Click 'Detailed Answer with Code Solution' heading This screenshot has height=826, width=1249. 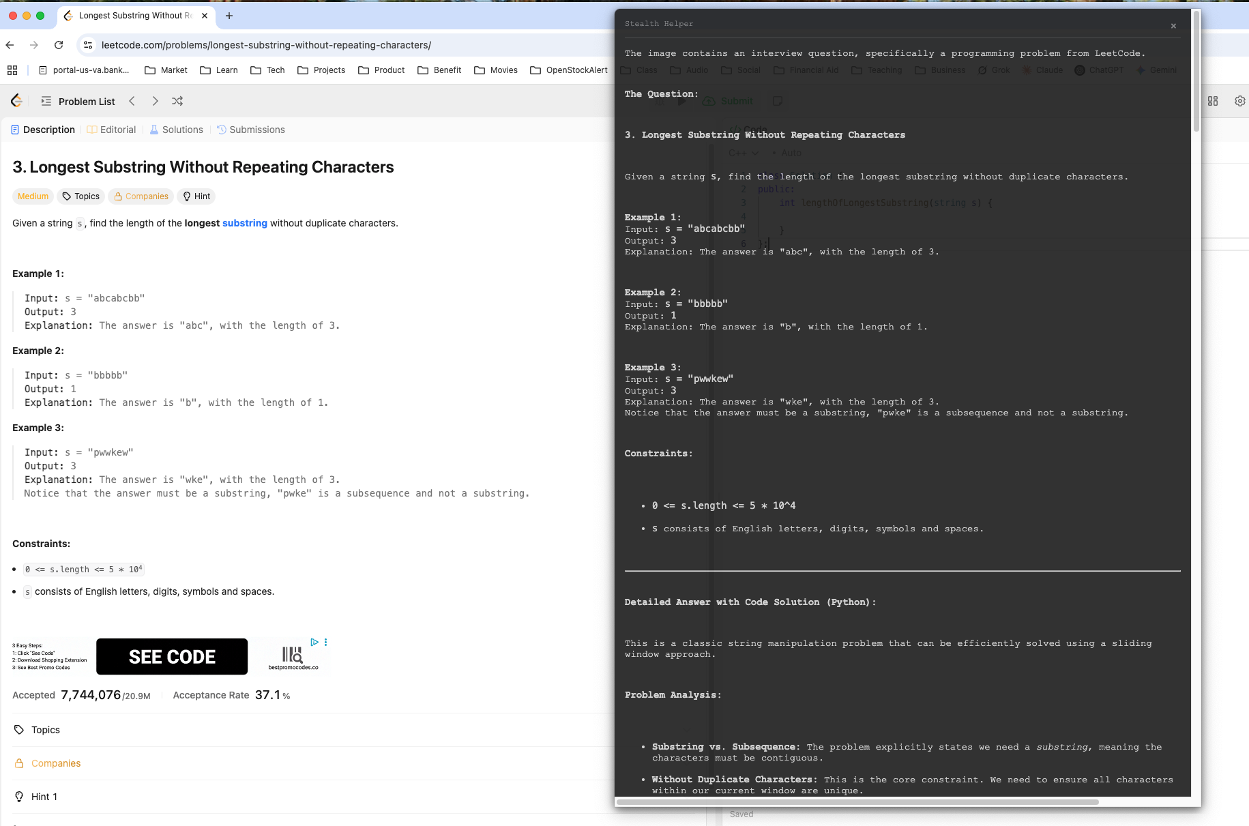[x=750, y=602]
